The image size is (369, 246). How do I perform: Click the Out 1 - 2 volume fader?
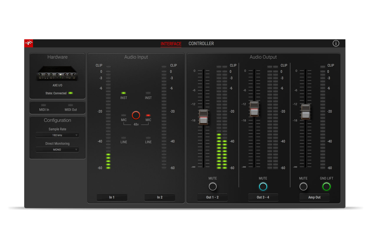coord(203,117)
